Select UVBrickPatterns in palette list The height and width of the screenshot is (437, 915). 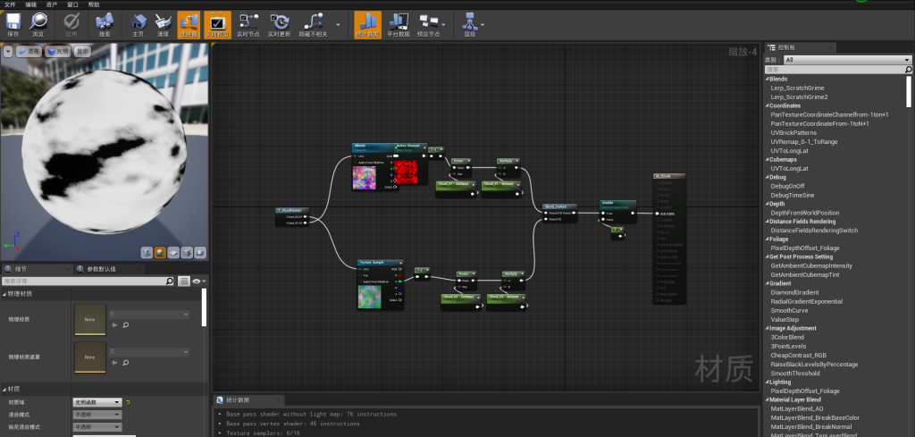coord(793,133)
